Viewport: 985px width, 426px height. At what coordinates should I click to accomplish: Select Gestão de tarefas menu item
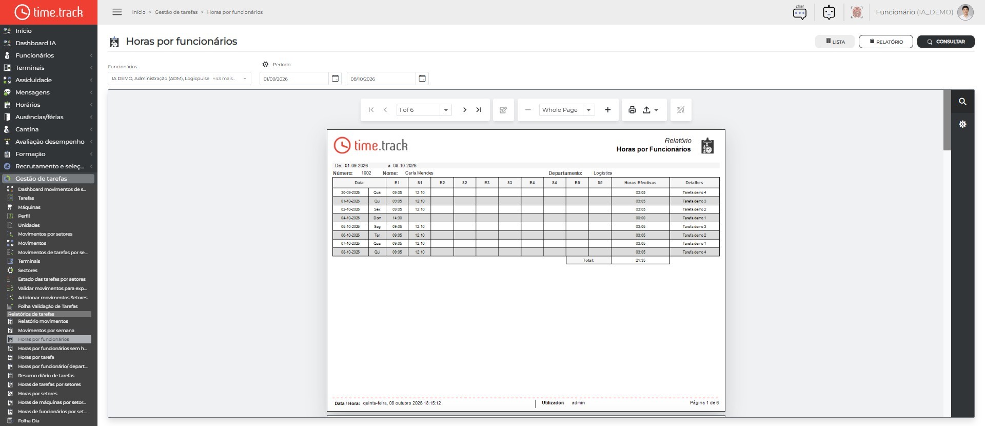click(x=48, y=179)
